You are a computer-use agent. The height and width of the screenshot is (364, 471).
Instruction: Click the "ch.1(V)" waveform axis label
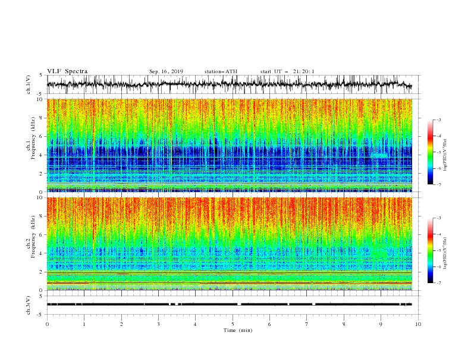(29, 84)
